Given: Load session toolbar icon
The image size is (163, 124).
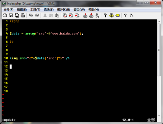Looking at the screenshot, I should pos(85,15).
